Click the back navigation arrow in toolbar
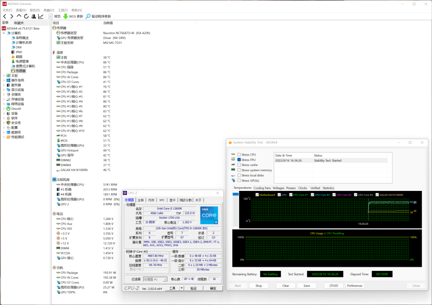The height and width of the screenshot is (305, 432). coord(5,16)
